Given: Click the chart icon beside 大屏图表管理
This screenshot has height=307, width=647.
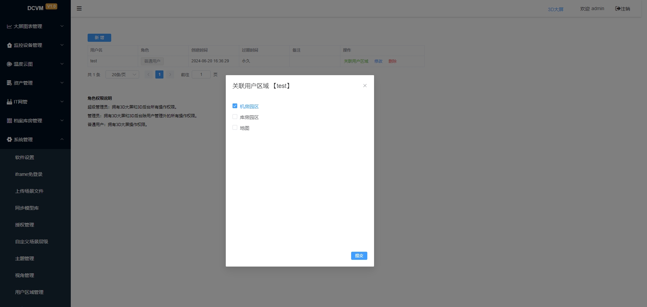Looking at the screenshot, I should pyautogui.click(x=9, y=26).
